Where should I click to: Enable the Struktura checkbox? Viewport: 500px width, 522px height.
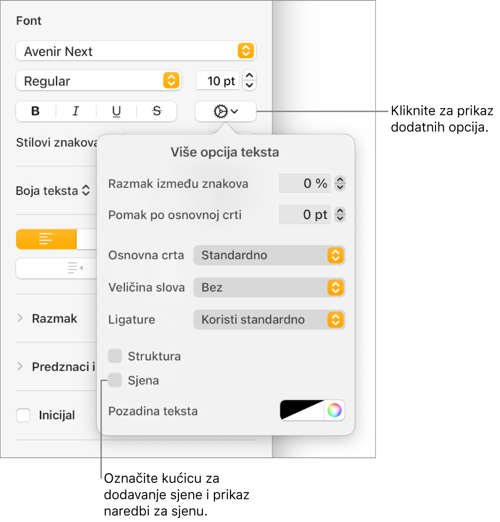115,356
